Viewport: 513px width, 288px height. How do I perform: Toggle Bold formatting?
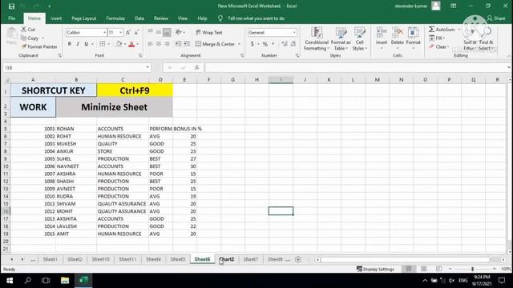click(70, 44)
